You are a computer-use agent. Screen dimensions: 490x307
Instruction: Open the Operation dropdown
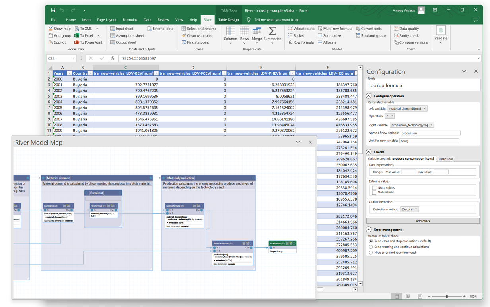[389, 116]
